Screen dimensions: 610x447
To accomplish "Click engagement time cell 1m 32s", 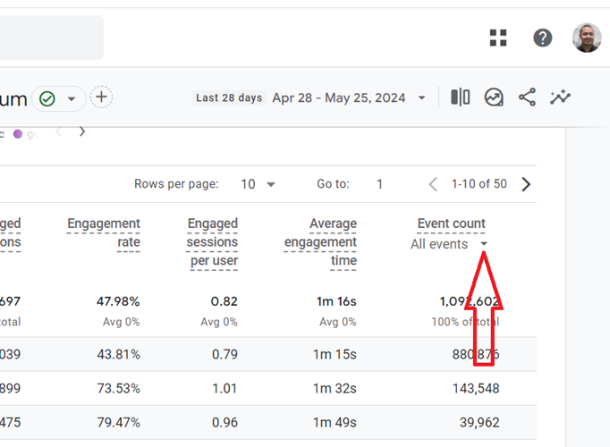I will pyautogui.click(x=335, y=388).
